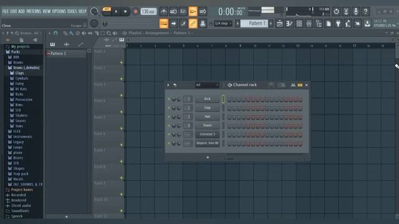Click the auto-scroll arrow icon
The width and height of the screenshot is (399, 224).
point(173,24)
